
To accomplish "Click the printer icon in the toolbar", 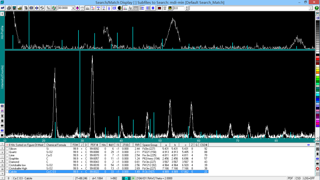I will pyautogui.click(x=9, y=8).
